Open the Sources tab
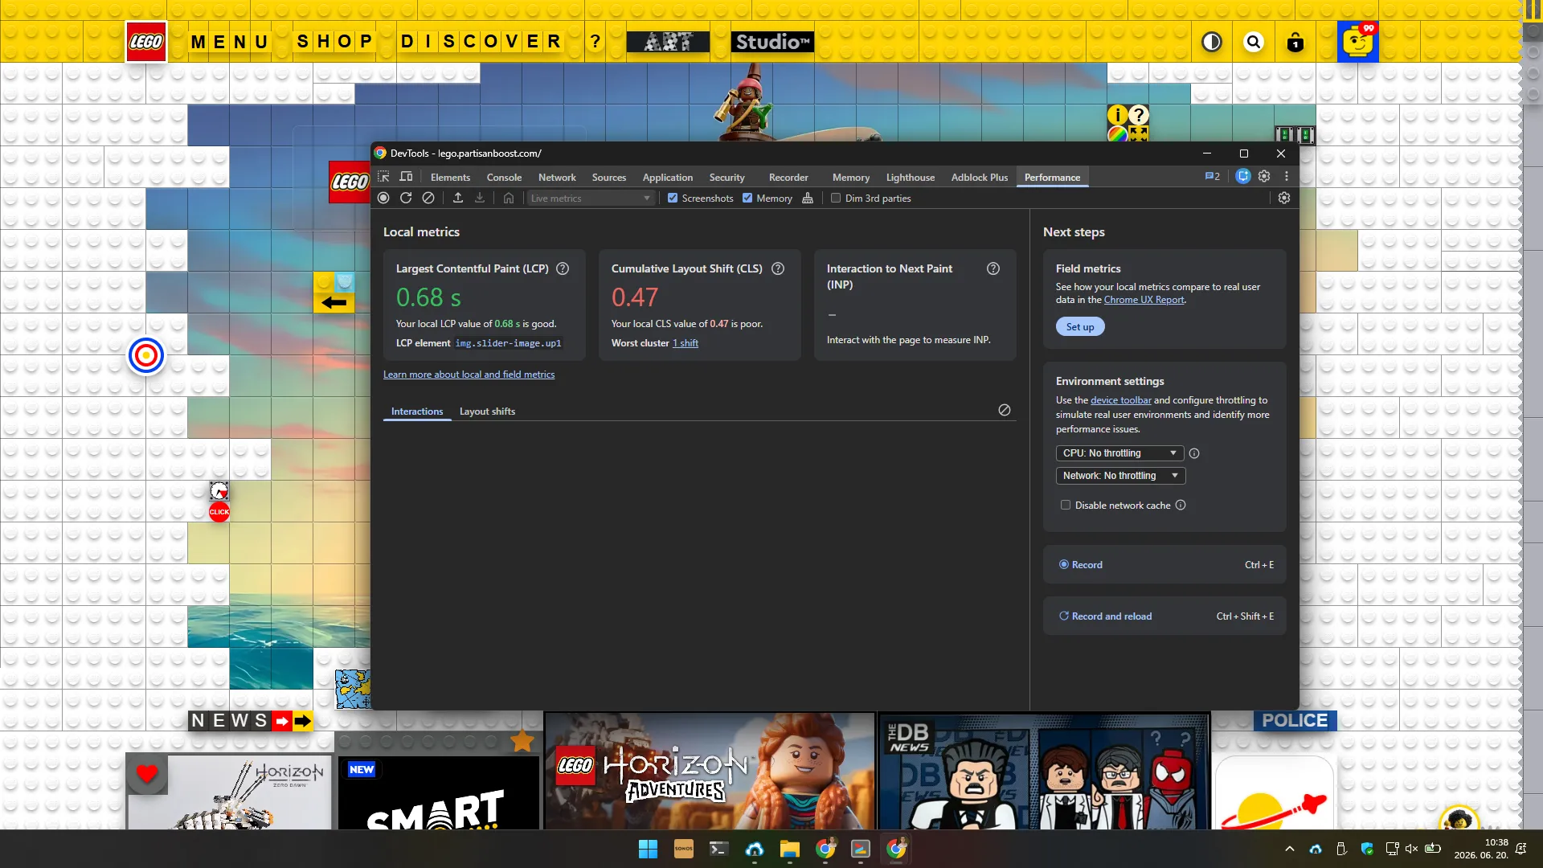Image resolution: width=1543 pixels, height=868 pixels. 609,177
